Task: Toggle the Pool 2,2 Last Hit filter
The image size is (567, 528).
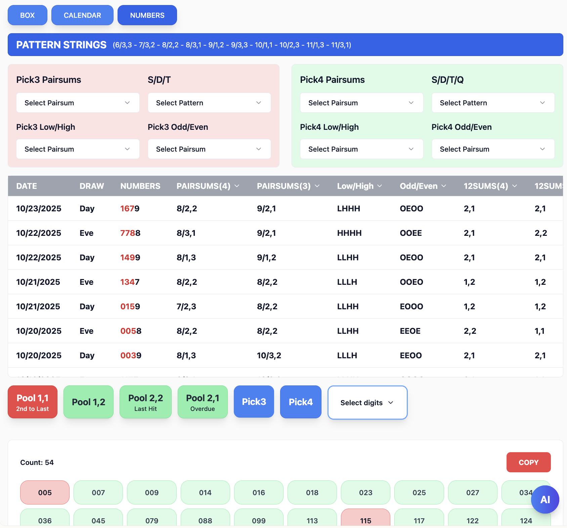Action: [x=145, y=402]
